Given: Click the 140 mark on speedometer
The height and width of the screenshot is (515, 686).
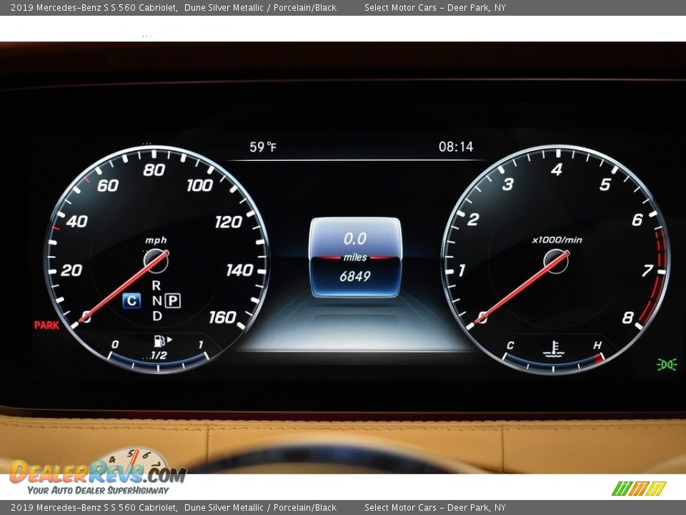Looking at the screenshot, I should tap(240, 270).
